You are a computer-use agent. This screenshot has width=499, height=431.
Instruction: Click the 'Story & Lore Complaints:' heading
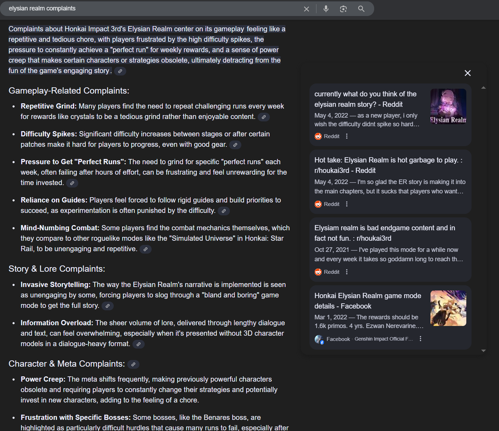point(57,269)
